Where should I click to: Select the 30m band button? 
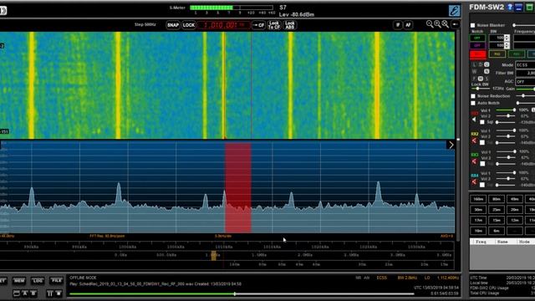point(478,210)
